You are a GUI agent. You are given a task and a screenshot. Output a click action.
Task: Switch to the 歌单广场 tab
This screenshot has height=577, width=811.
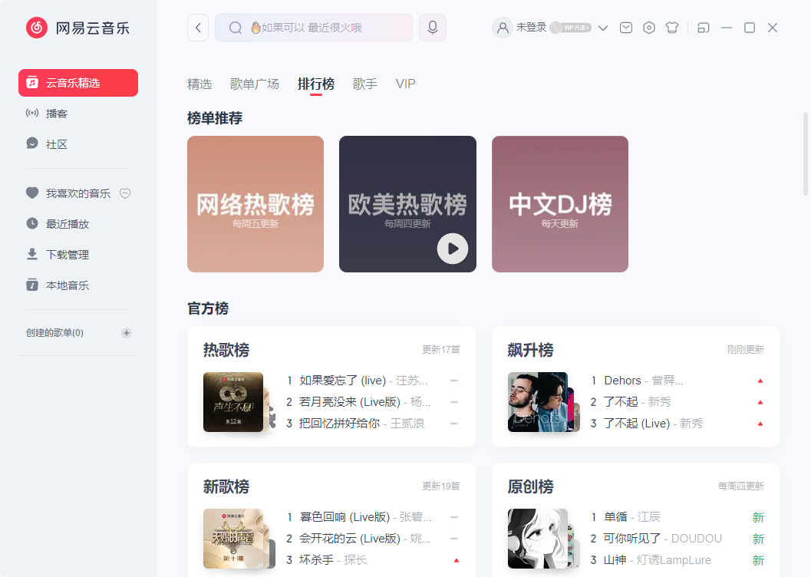(254, 84)
